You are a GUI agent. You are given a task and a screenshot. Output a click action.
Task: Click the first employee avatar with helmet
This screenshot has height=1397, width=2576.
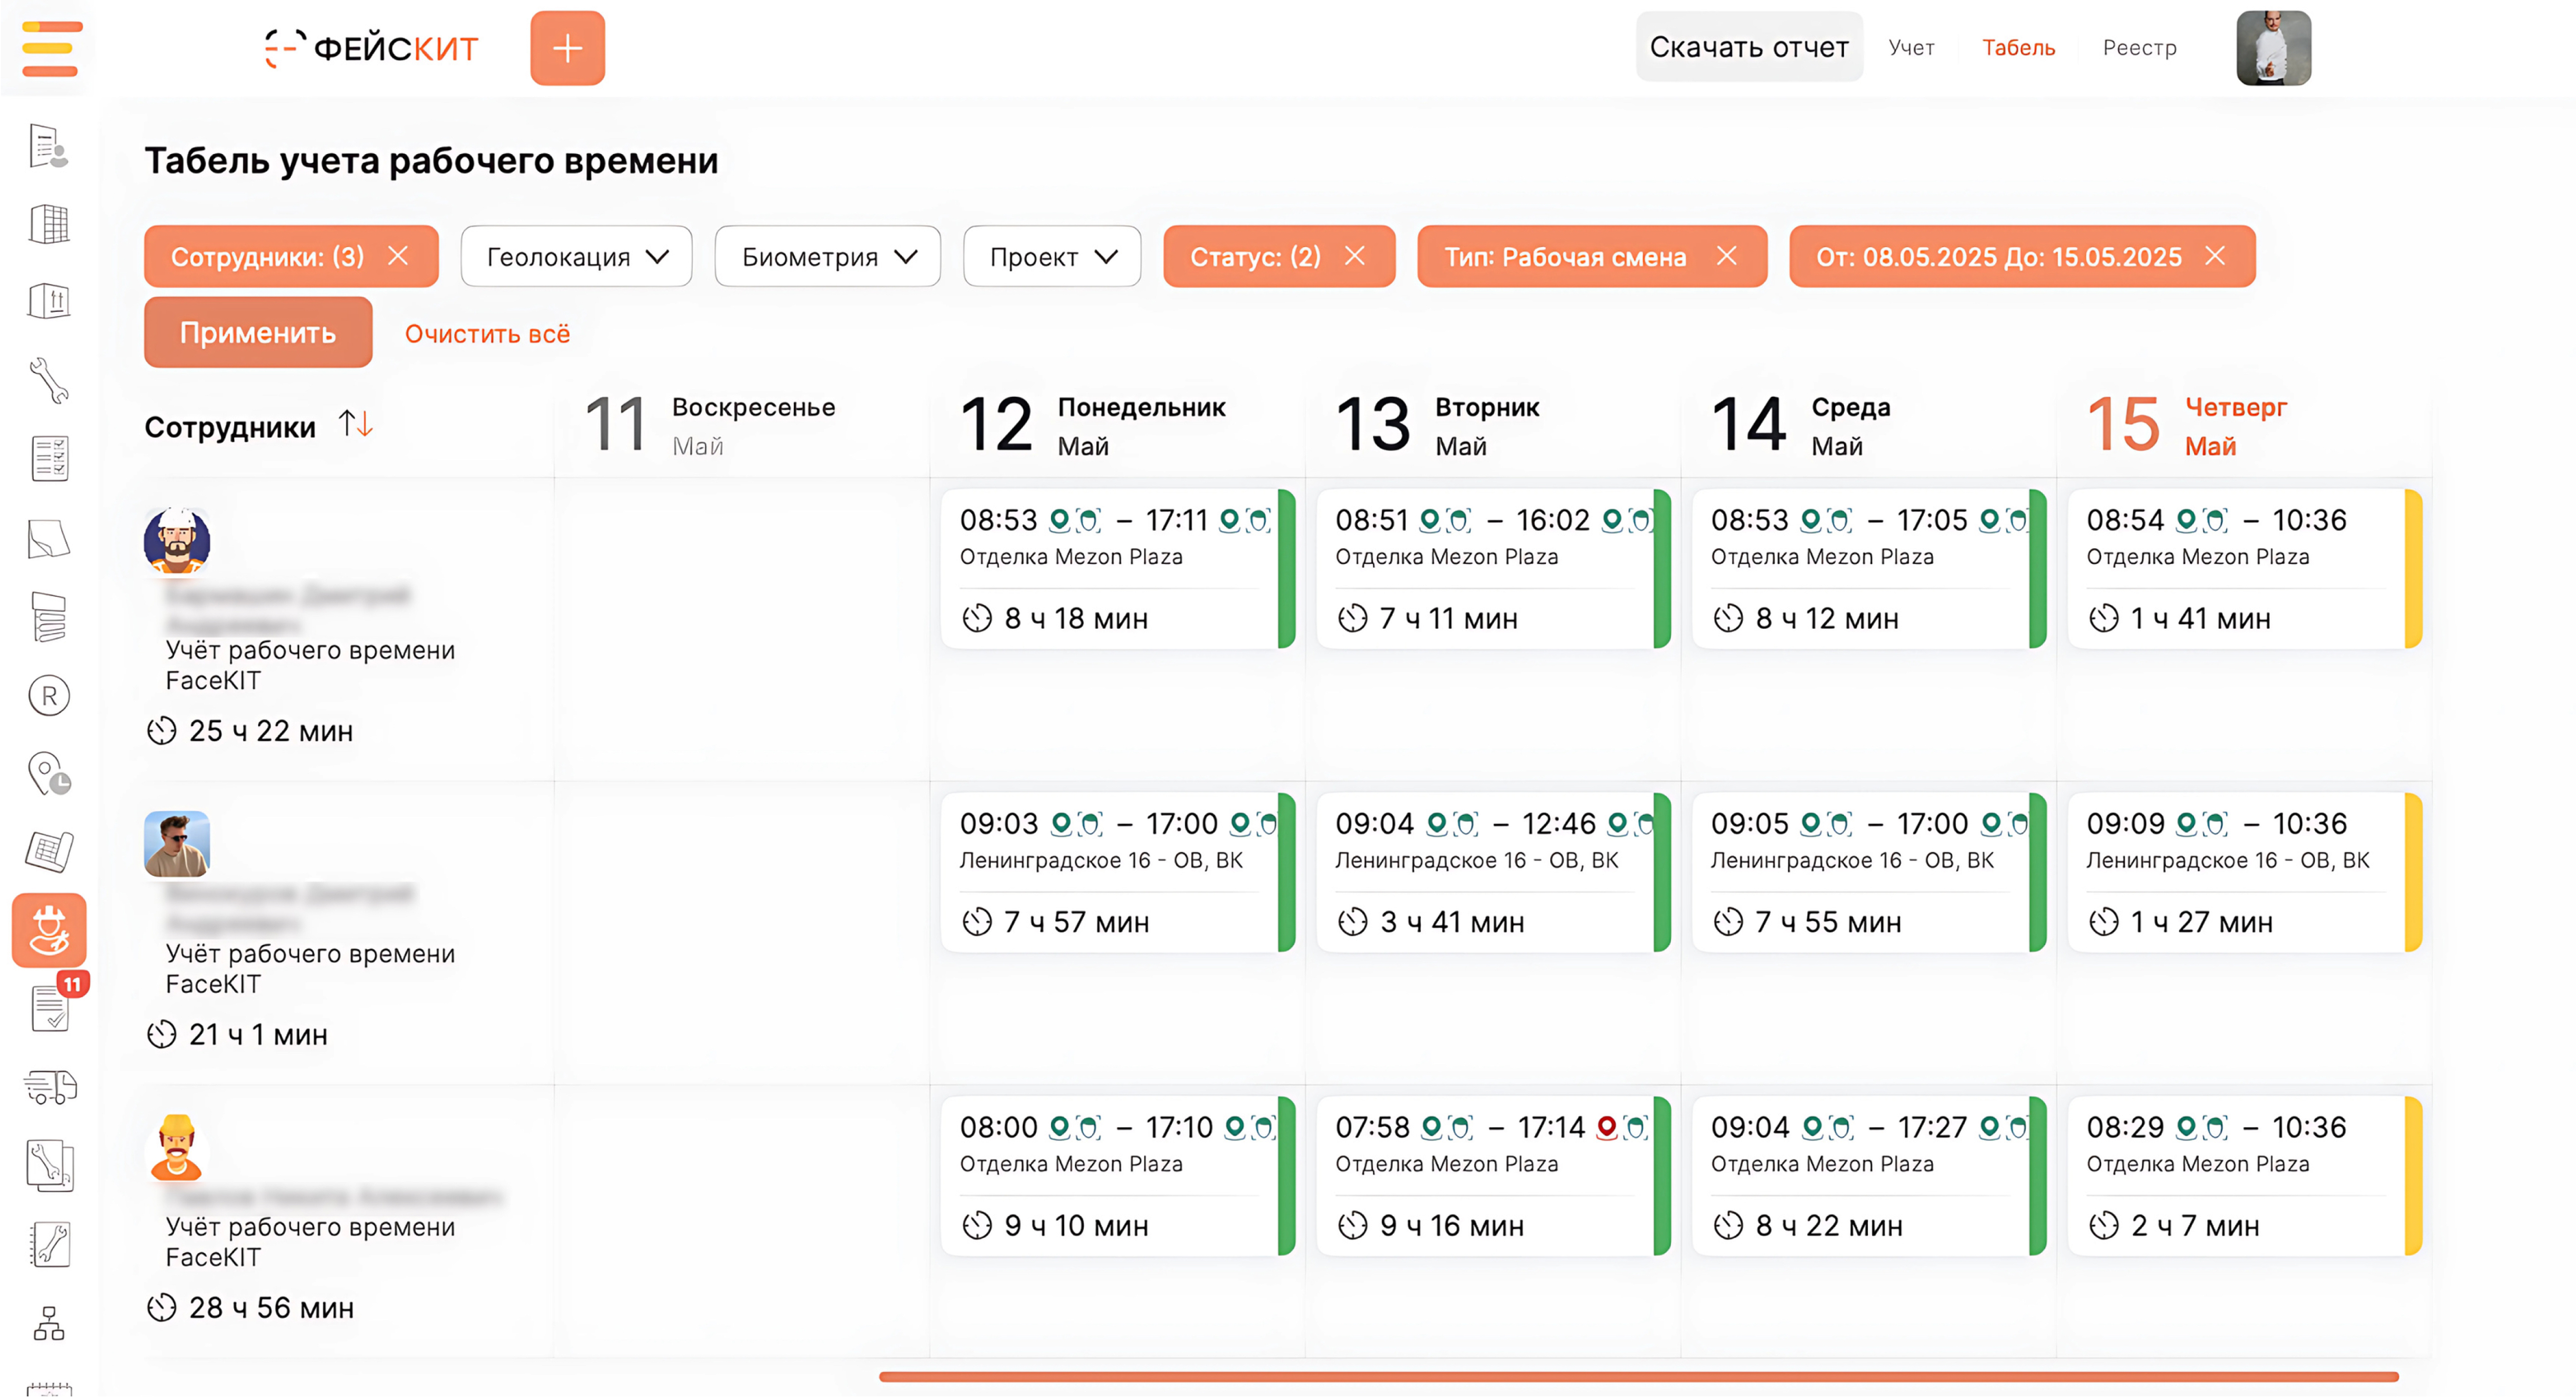[x=177, y=541]
